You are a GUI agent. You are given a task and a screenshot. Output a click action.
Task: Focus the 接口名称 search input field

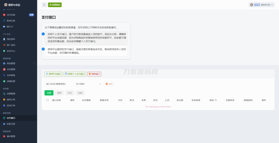pyautogui.click(x=59, y=84)
